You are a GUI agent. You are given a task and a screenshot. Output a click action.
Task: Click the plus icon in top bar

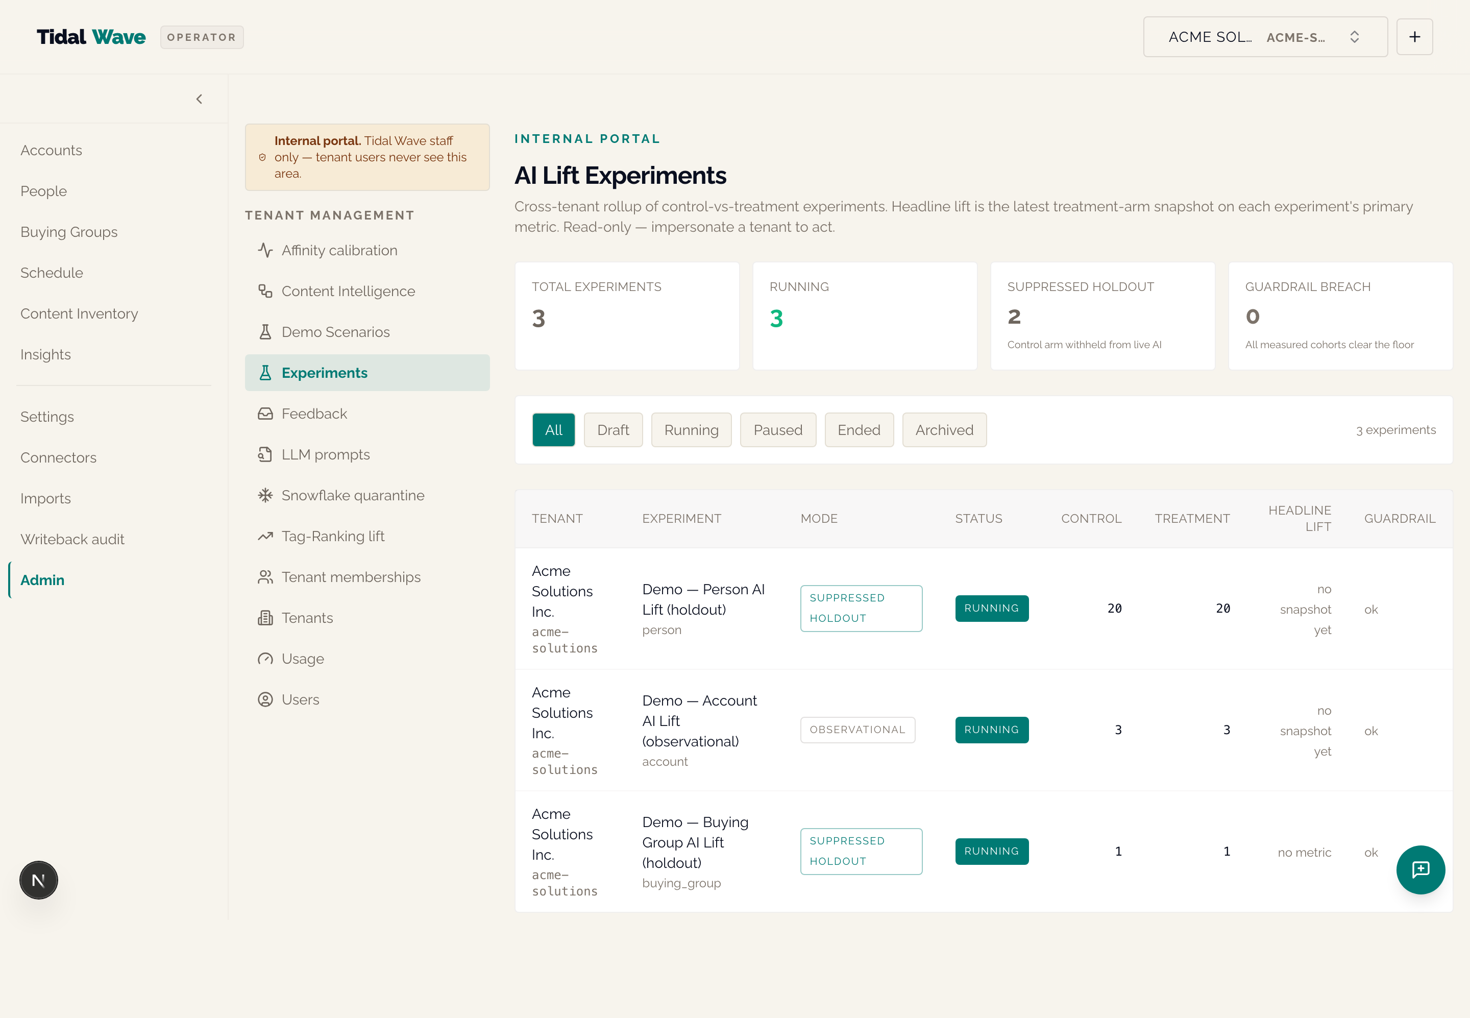click(x=1414, y=37)
